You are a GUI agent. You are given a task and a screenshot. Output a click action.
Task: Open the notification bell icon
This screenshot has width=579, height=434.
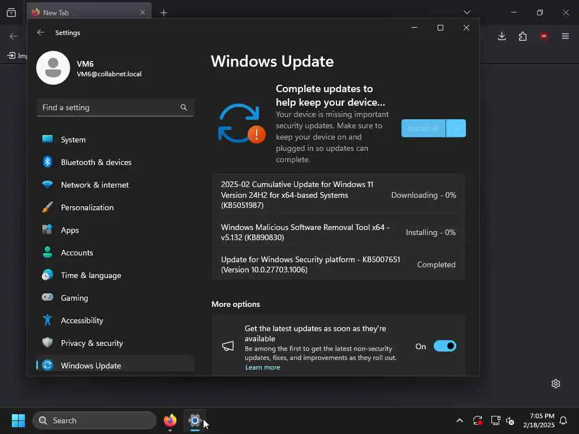(563, 420)
